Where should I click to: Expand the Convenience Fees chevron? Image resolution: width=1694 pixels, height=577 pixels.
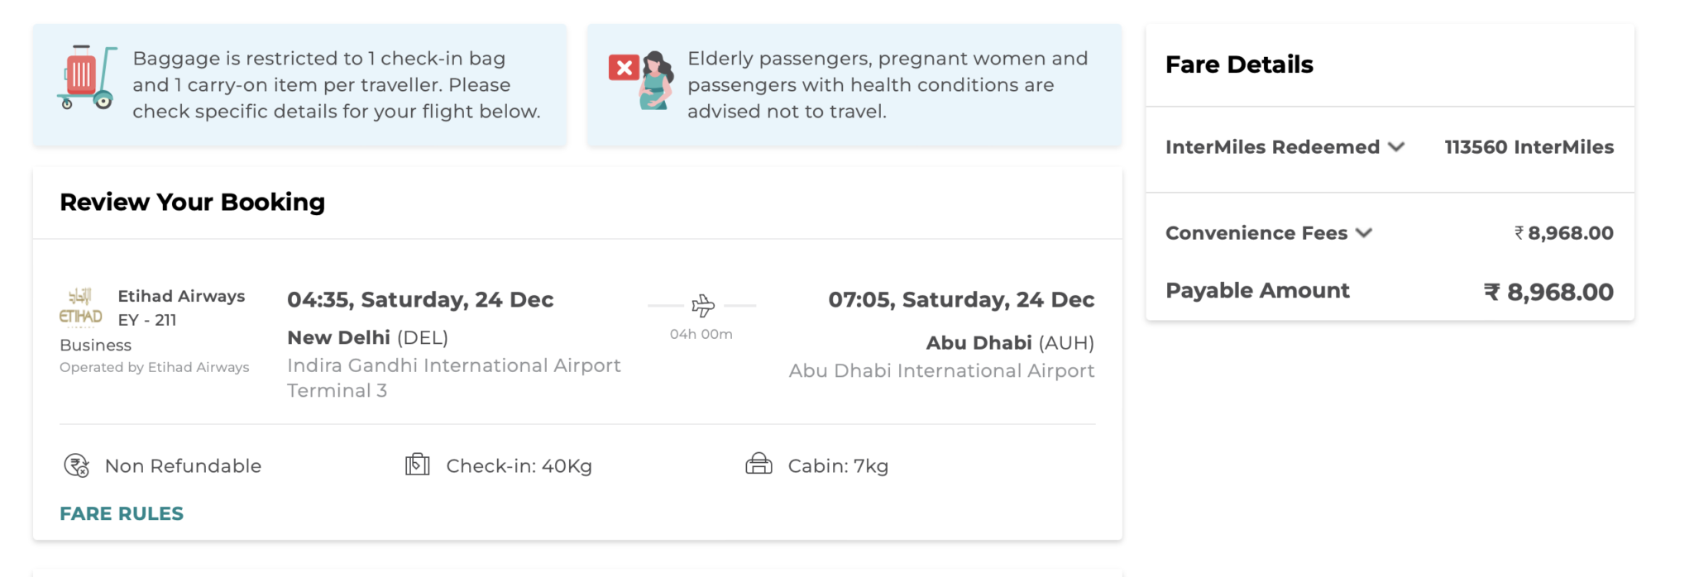click(1364, 233)
